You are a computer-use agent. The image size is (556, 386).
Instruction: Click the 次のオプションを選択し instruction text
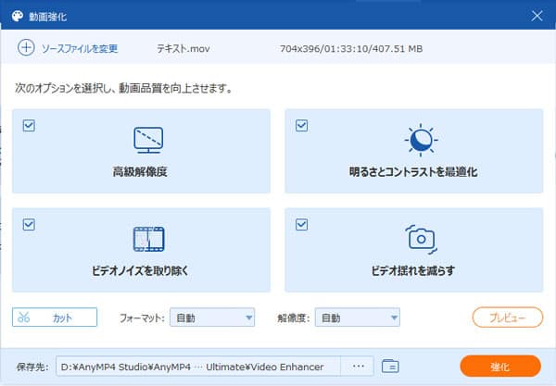click(x=123, y=88)
